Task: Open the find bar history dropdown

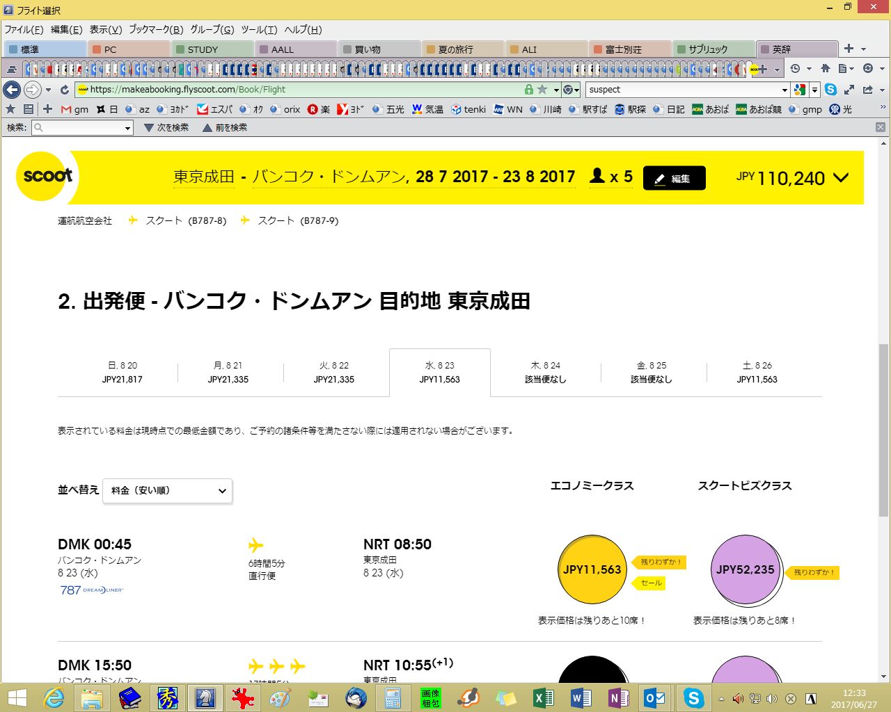Action: coord(127,128)
